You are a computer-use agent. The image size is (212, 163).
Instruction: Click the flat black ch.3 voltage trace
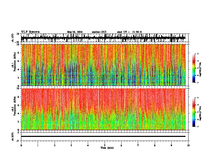103,136
